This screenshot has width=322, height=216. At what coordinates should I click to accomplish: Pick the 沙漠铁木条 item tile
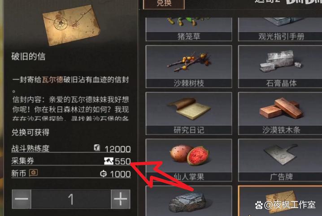[280, 113]
